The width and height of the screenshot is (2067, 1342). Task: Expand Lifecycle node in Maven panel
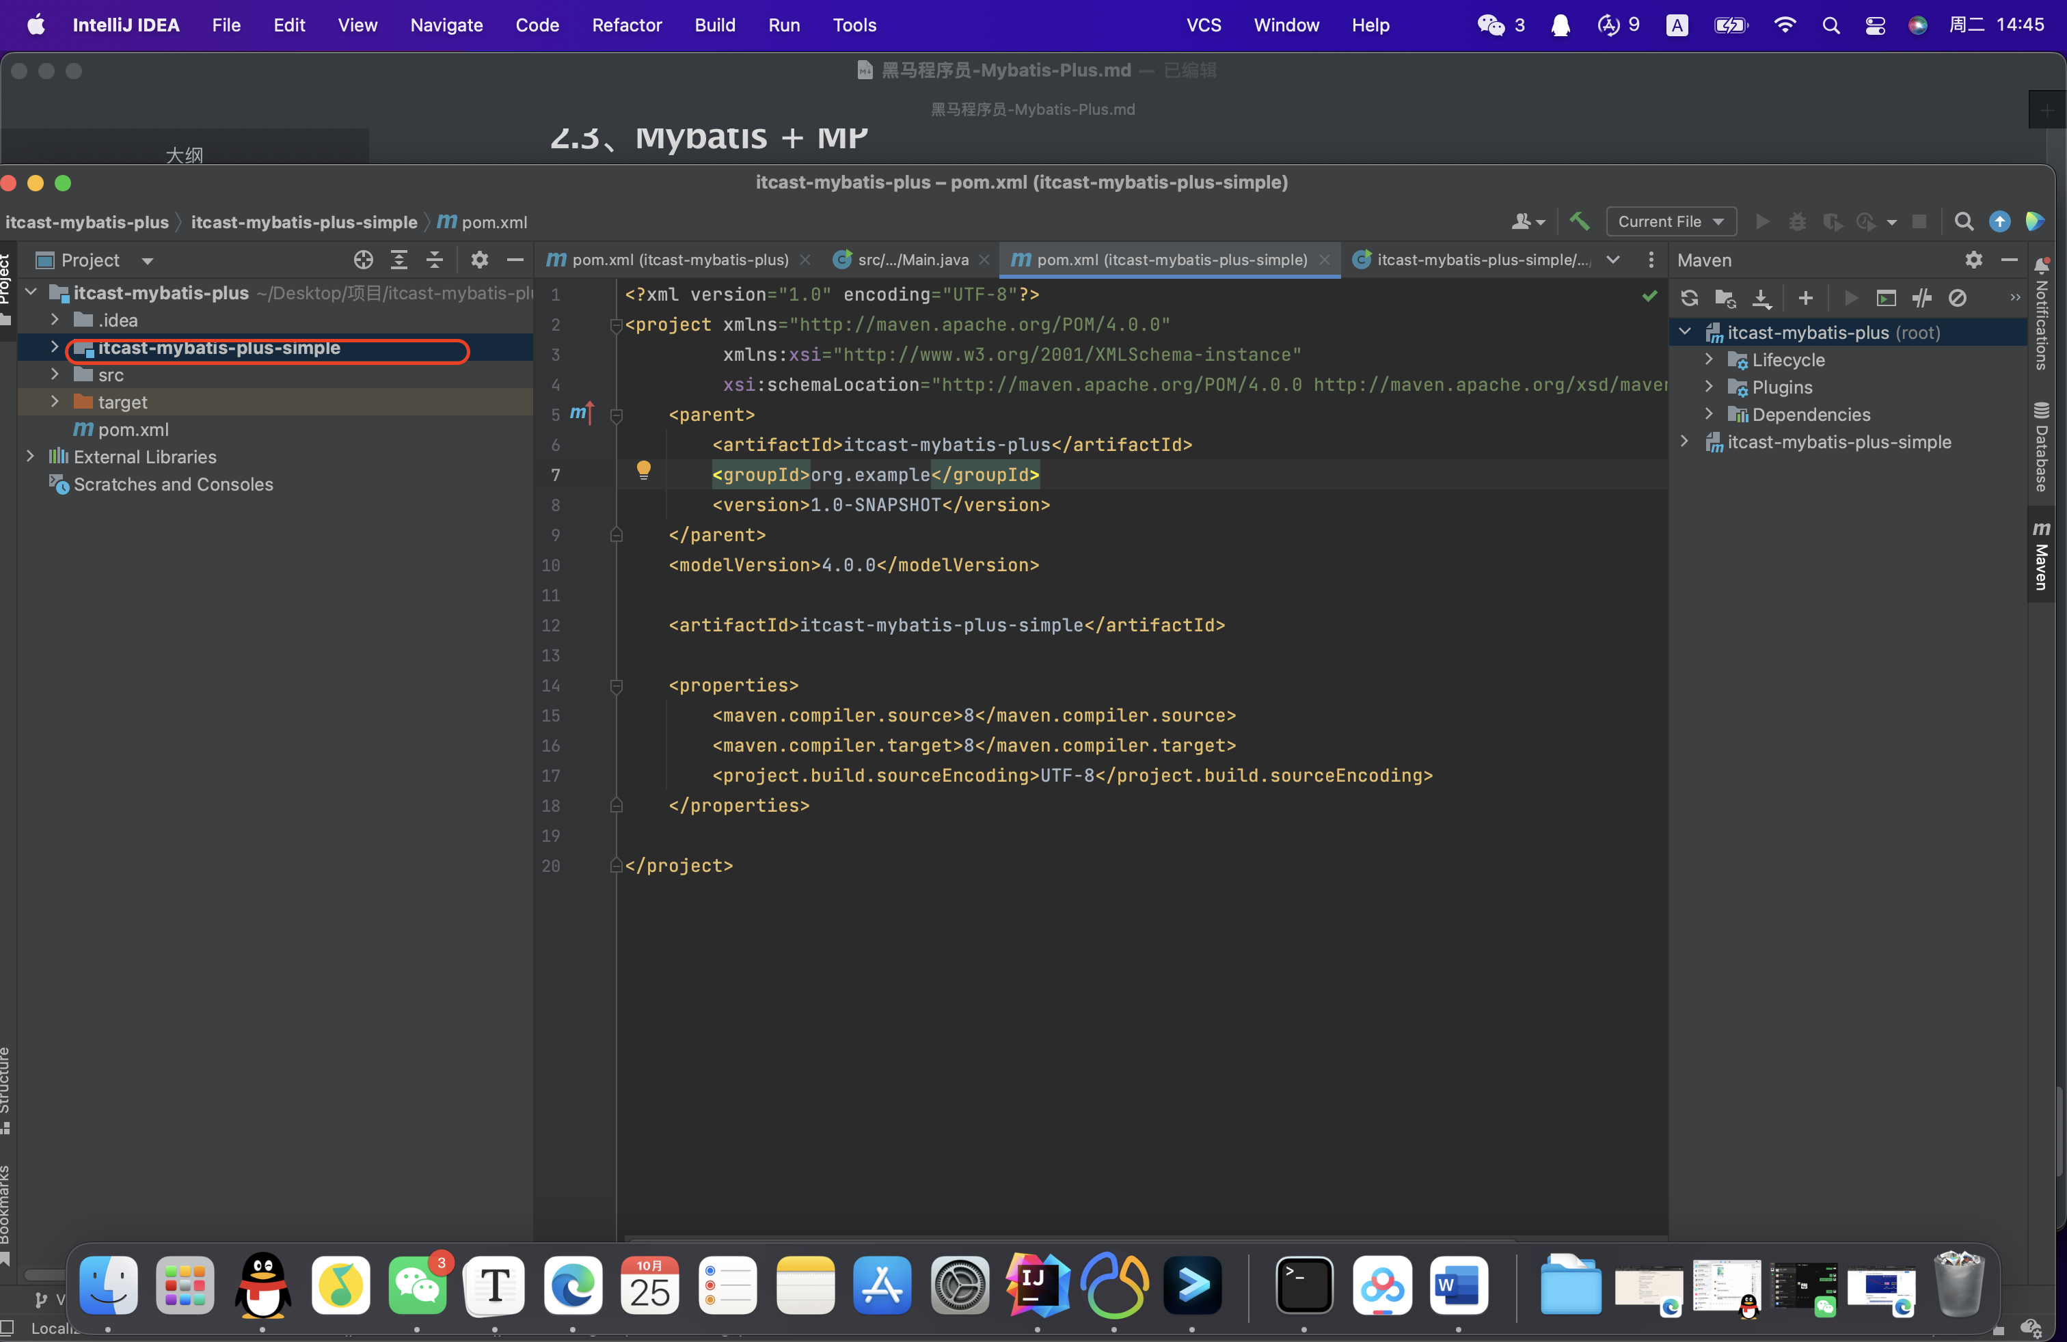click(x=1708, y=359)
